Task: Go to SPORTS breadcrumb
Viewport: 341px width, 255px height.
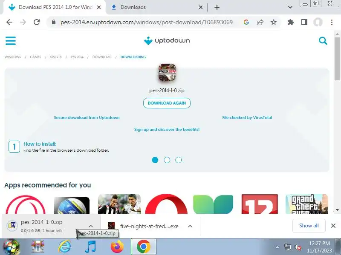Action: [x=56, y=57]
